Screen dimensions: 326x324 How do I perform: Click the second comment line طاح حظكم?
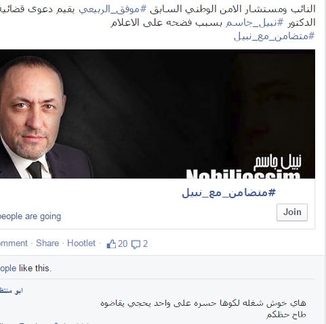click(x=286, y=315)
